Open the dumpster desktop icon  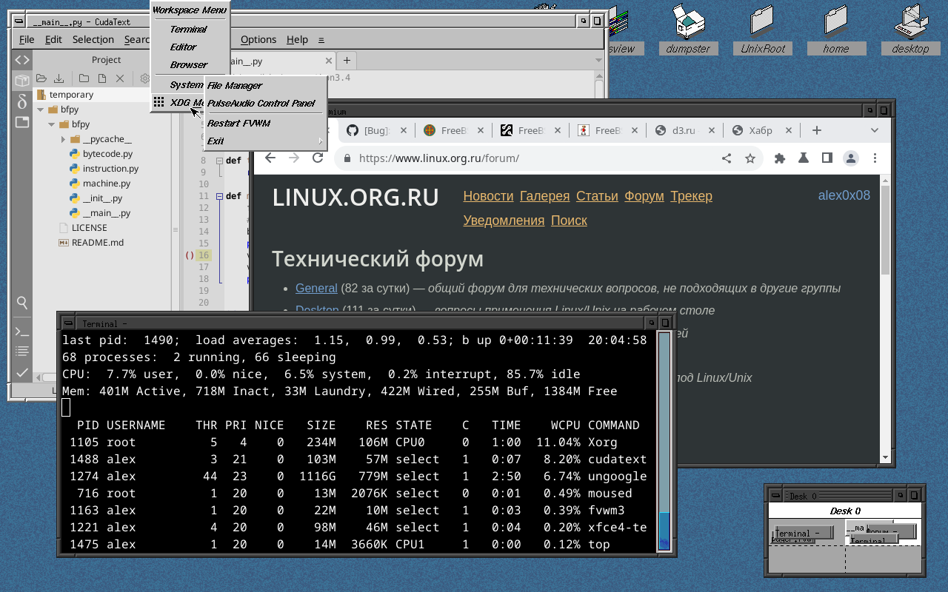point(688,30)
